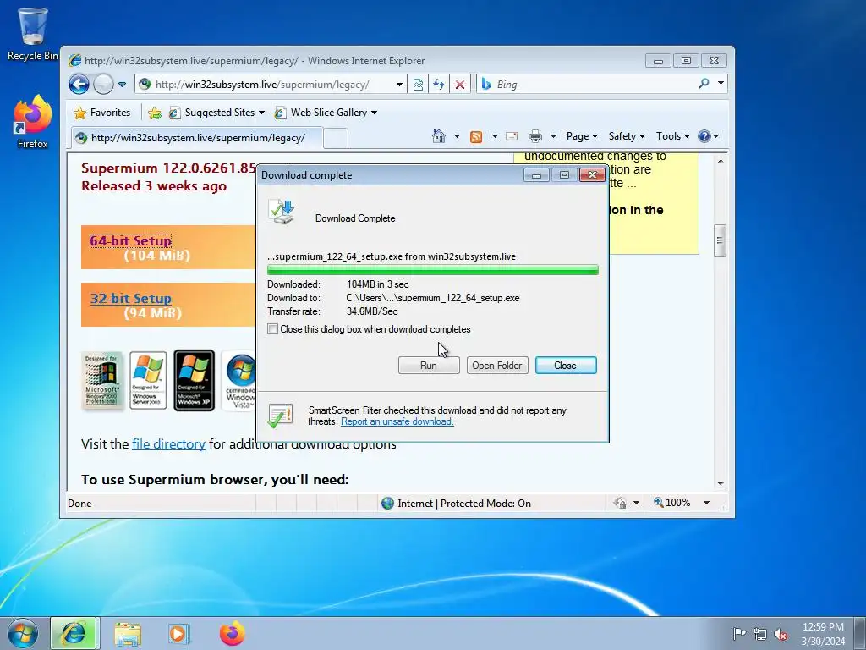866x650 pixels.
Task: Click the Designed for Windows XP badge
Action: 194,380
